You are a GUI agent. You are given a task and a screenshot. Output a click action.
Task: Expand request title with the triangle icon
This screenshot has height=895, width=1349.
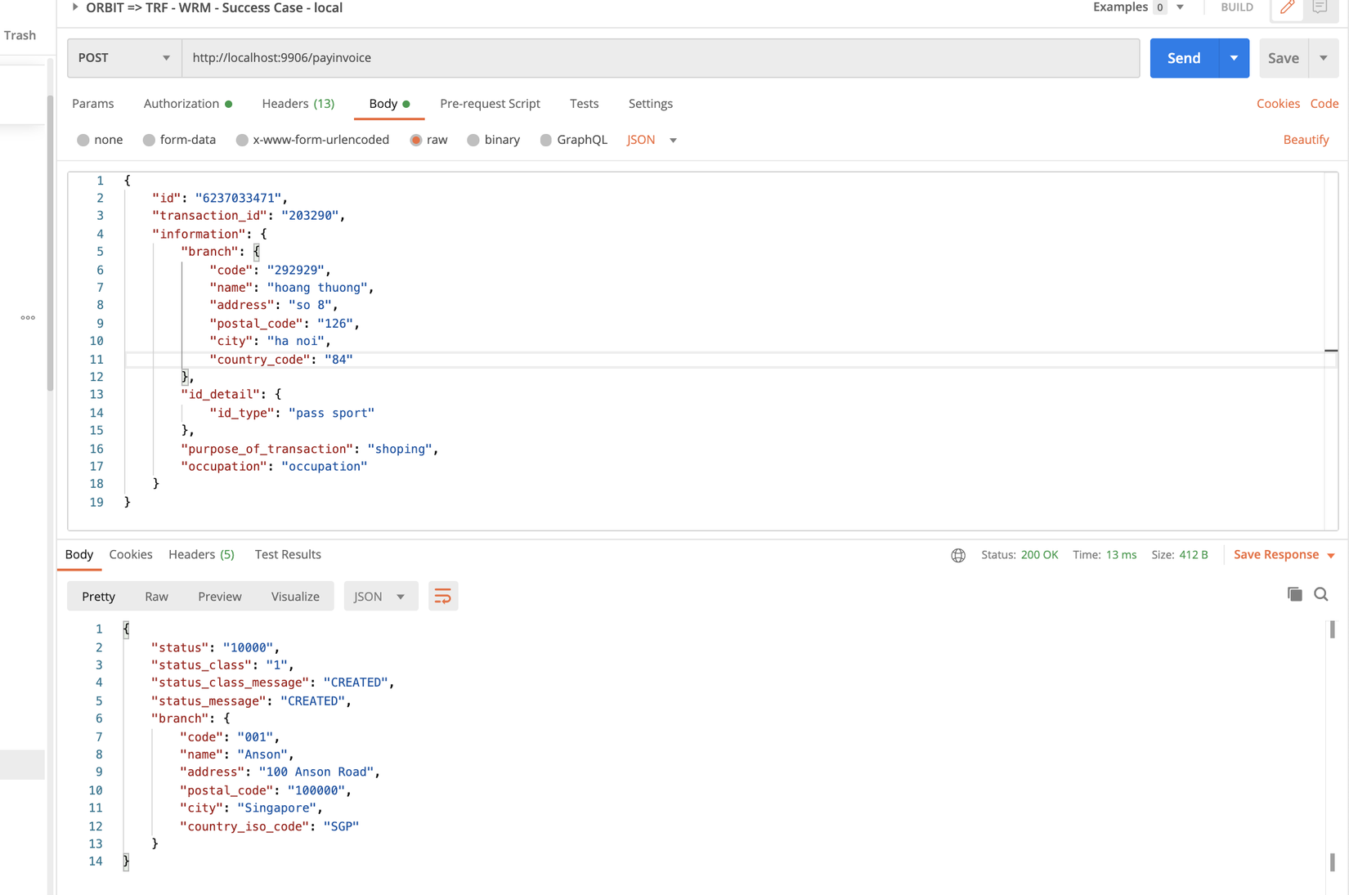(x=75, y=7)
